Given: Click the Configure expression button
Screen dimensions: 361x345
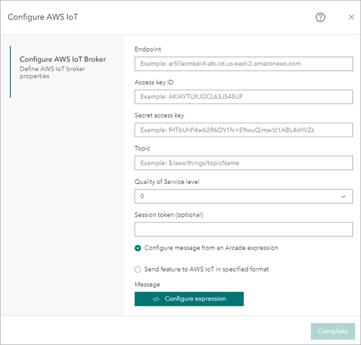Looking at the screenshot, I should [x=189, y=299].
